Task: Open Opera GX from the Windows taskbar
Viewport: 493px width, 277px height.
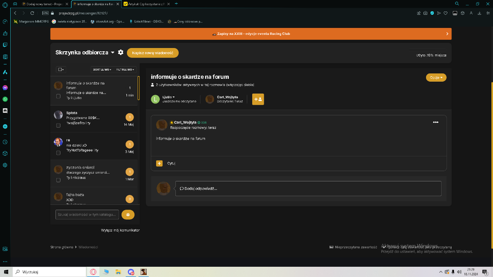Action: (x=93, y=272)
